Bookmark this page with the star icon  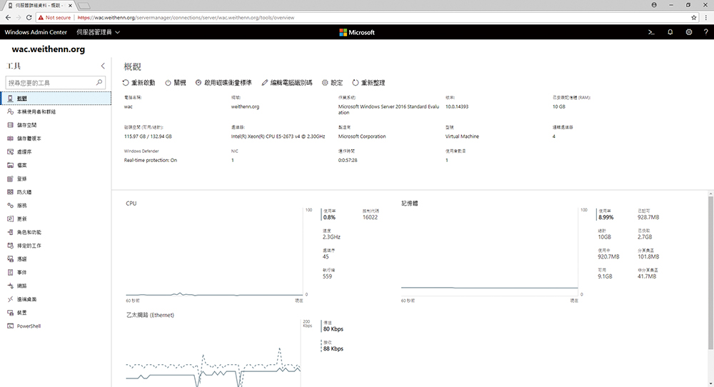(694, 17)
